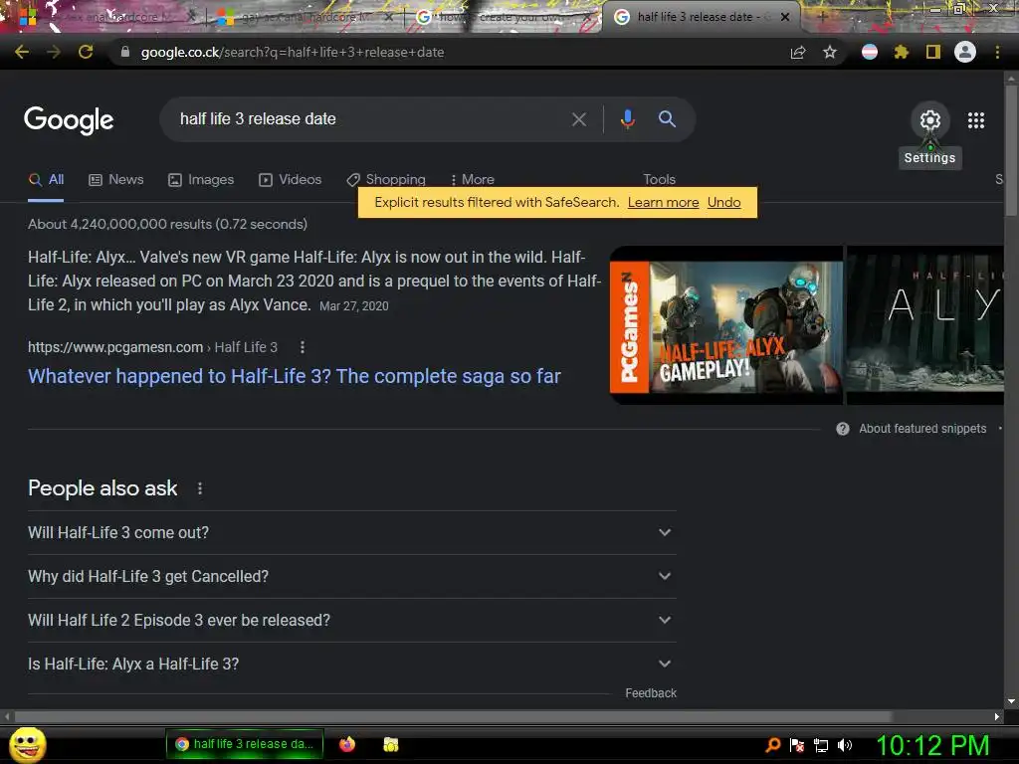
Task: Open the Chrome profile avatar
Action: click(965, 52)
